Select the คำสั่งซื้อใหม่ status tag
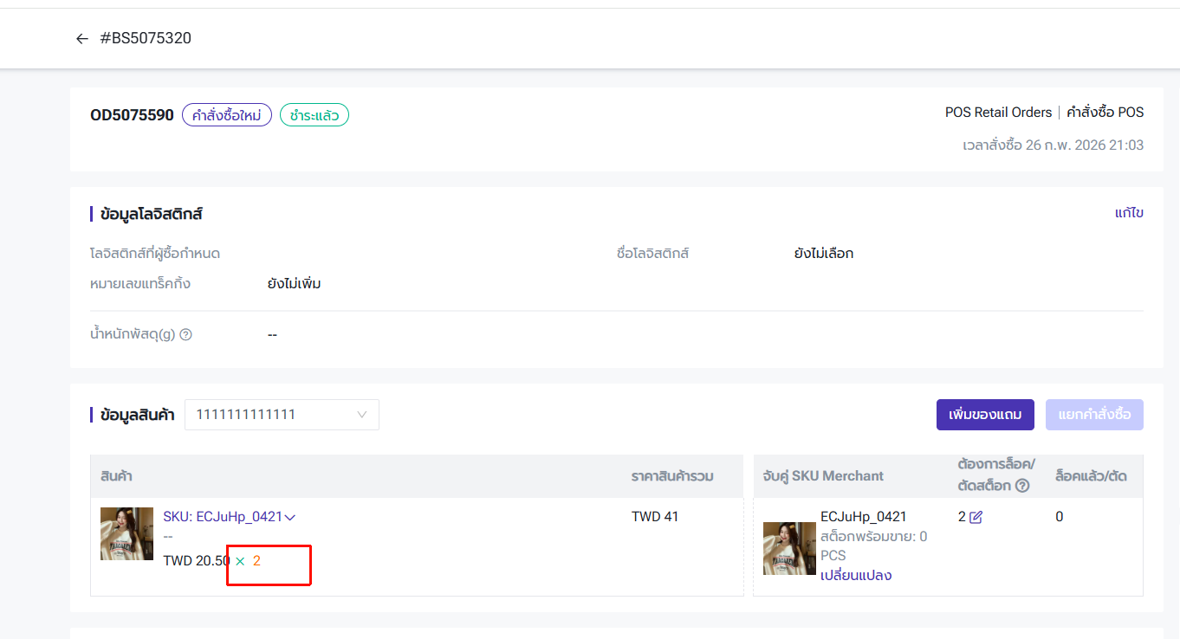Image resolution: width=1180 pixels, height=639 pixels. 227,115
